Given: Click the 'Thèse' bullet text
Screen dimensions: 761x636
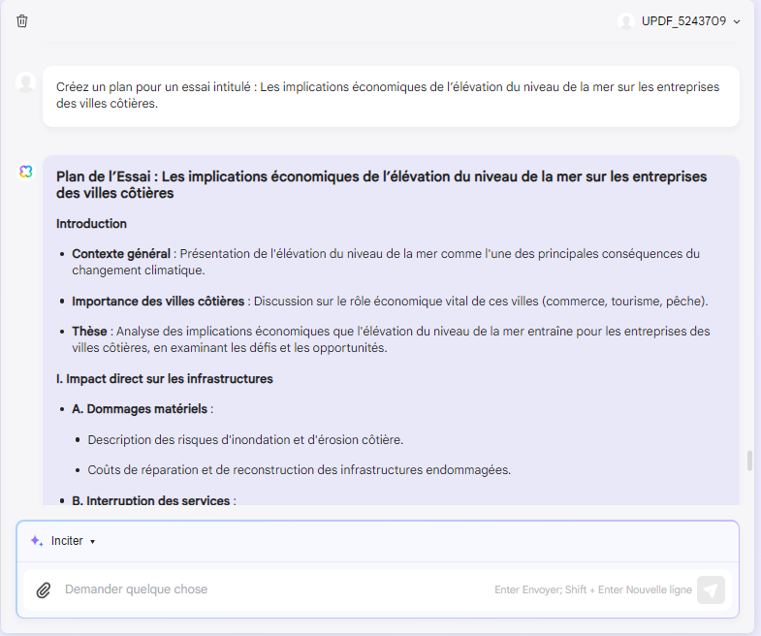Looking at the screenshot, I should [x=391, y=339].
